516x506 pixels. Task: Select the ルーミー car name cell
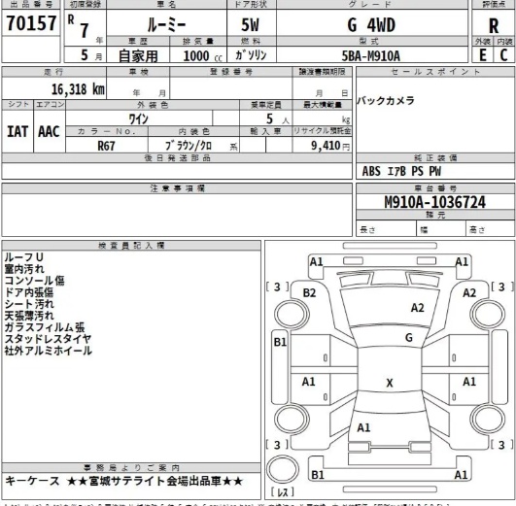(x=166, y=24)
